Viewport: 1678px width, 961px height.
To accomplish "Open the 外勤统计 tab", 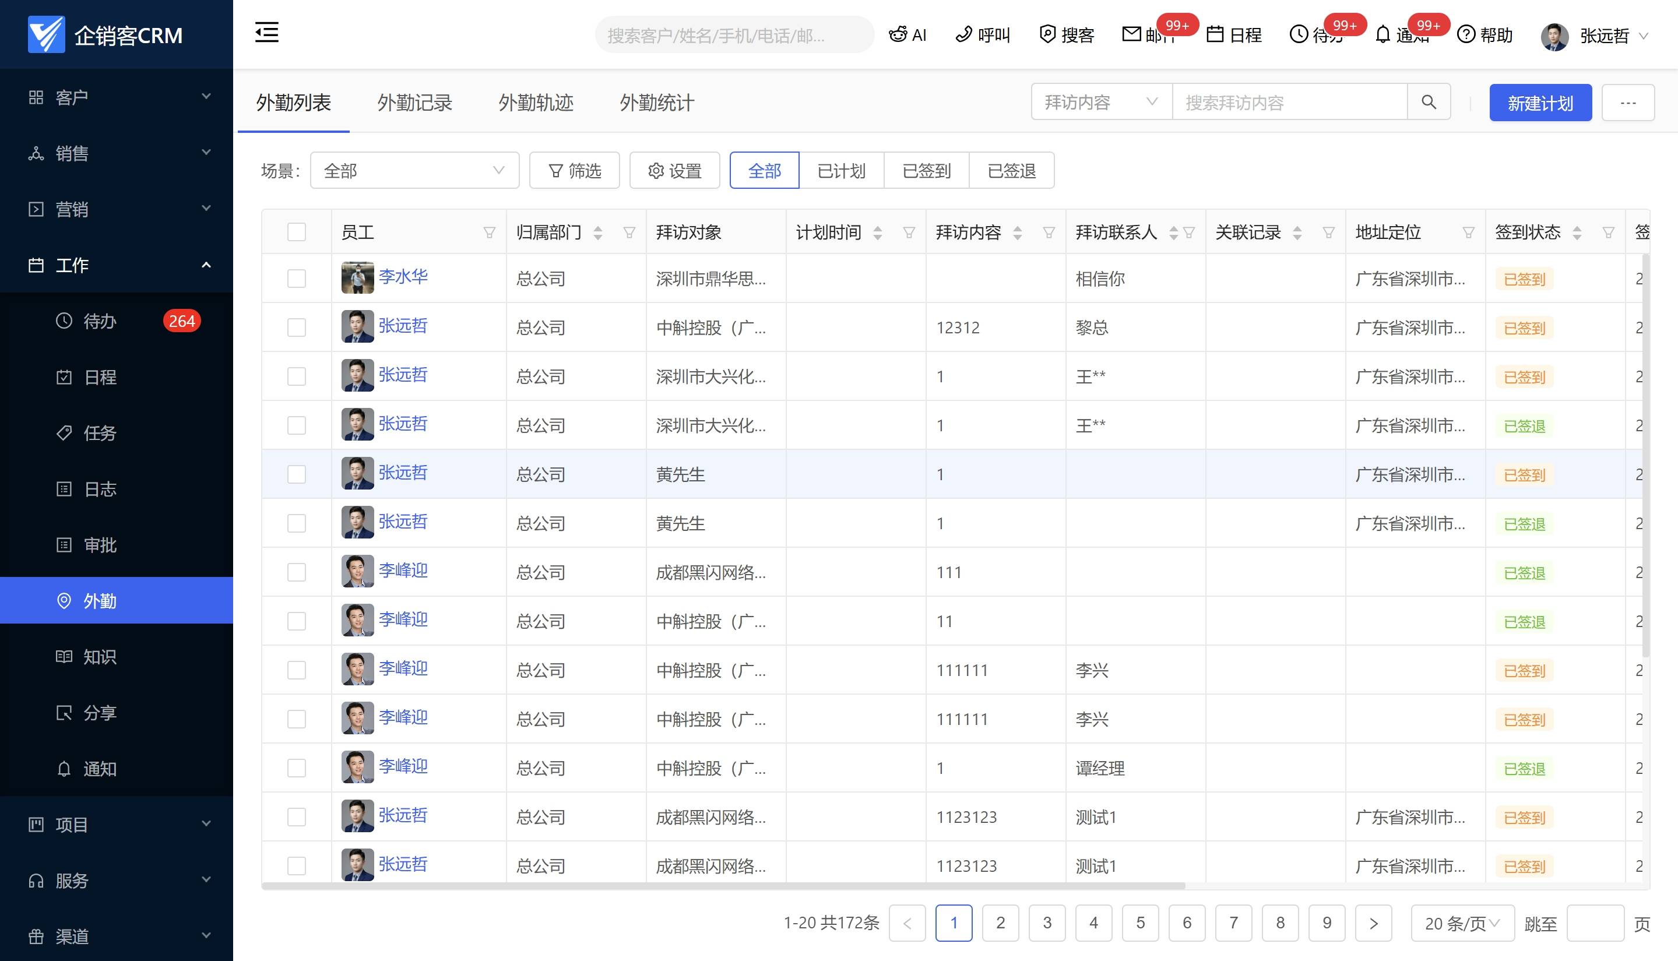I will [x=656, y=103].
